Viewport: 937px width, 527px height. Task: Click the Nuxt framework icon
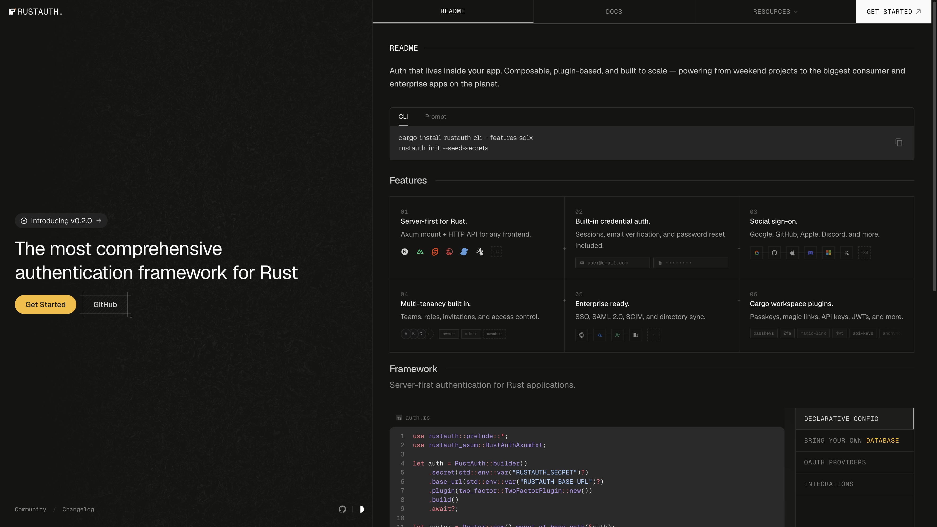click(x=420, y=252)
